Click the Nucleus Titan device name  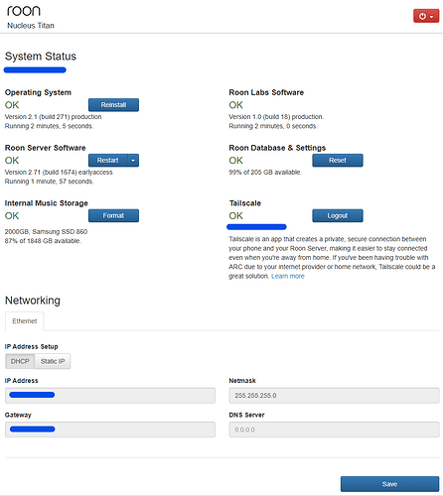pyautogui.click(x=31, y=26)
